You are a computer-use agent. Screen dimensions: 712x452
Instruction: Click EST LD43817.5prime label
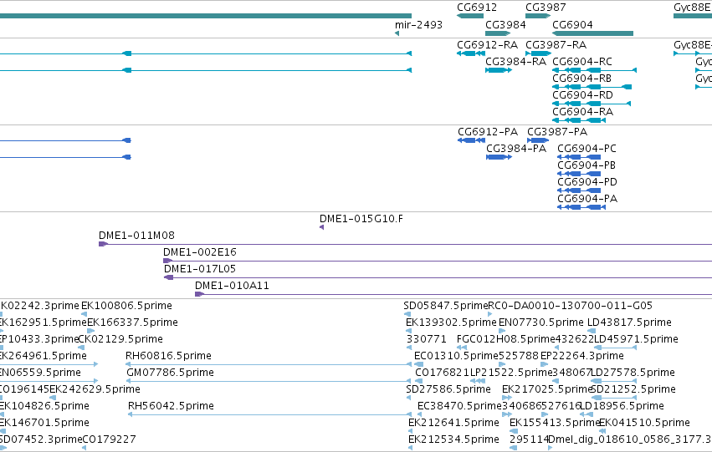[629, 322]
